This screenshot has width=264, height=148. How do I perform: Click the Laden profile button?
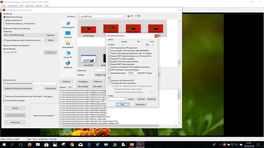[131, 99]
